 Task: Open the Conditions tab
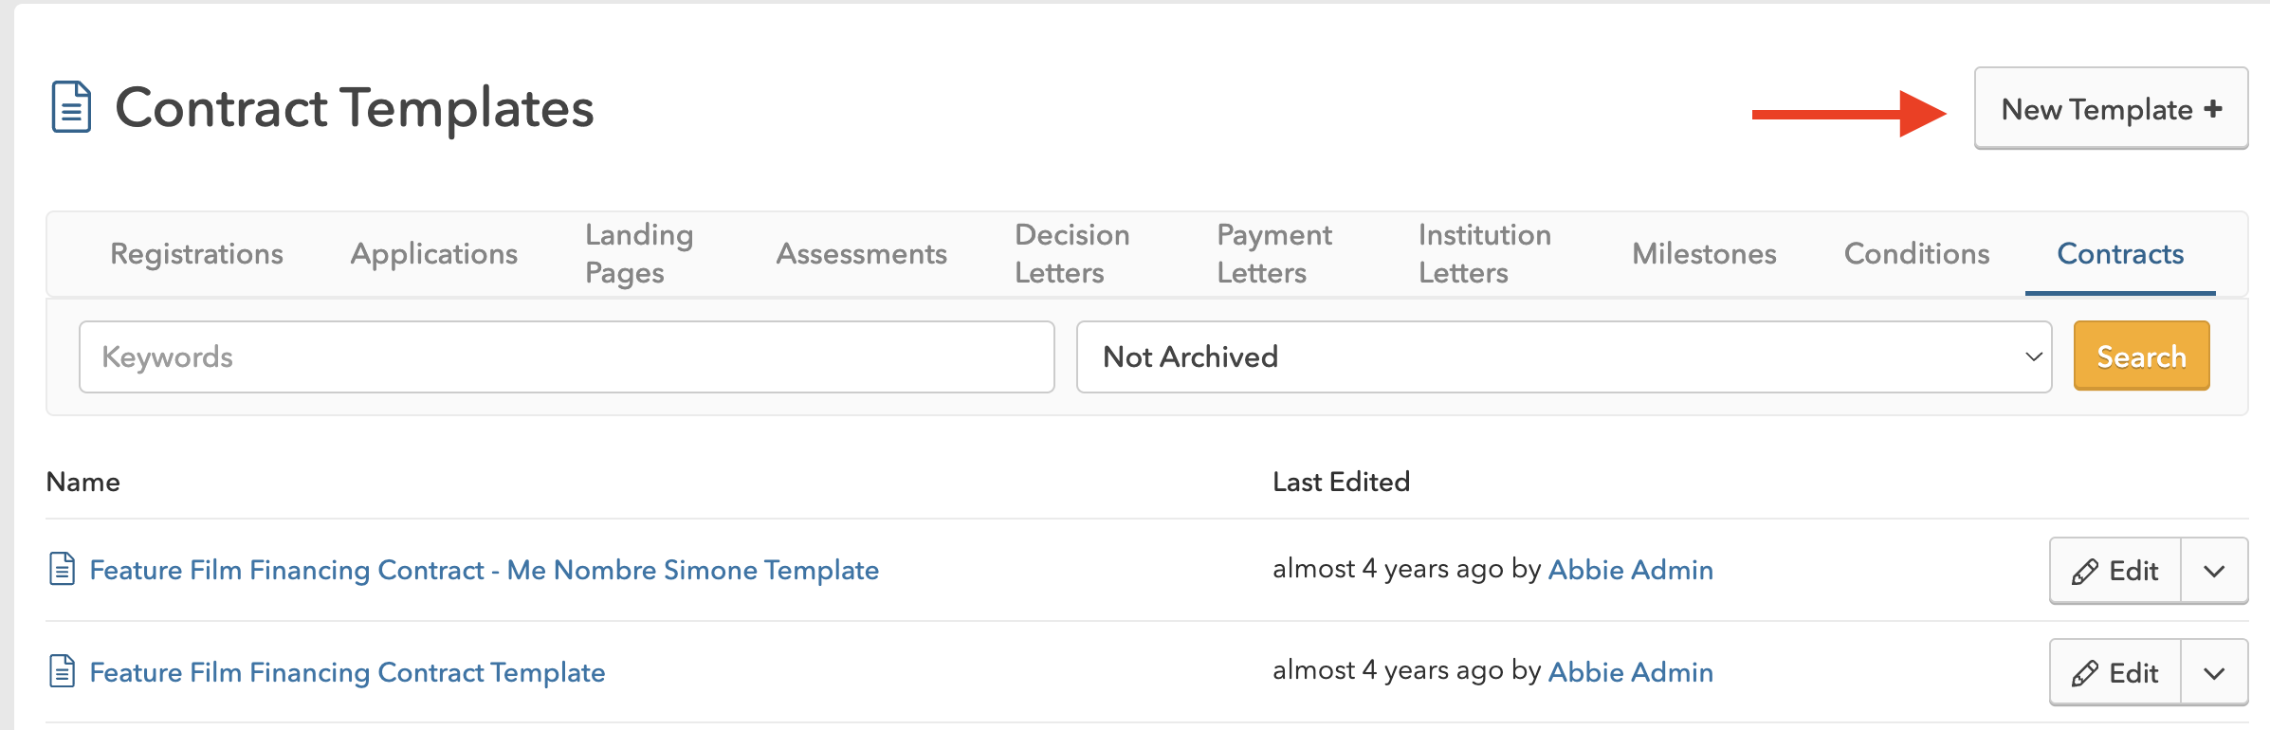click(1916, 254)
